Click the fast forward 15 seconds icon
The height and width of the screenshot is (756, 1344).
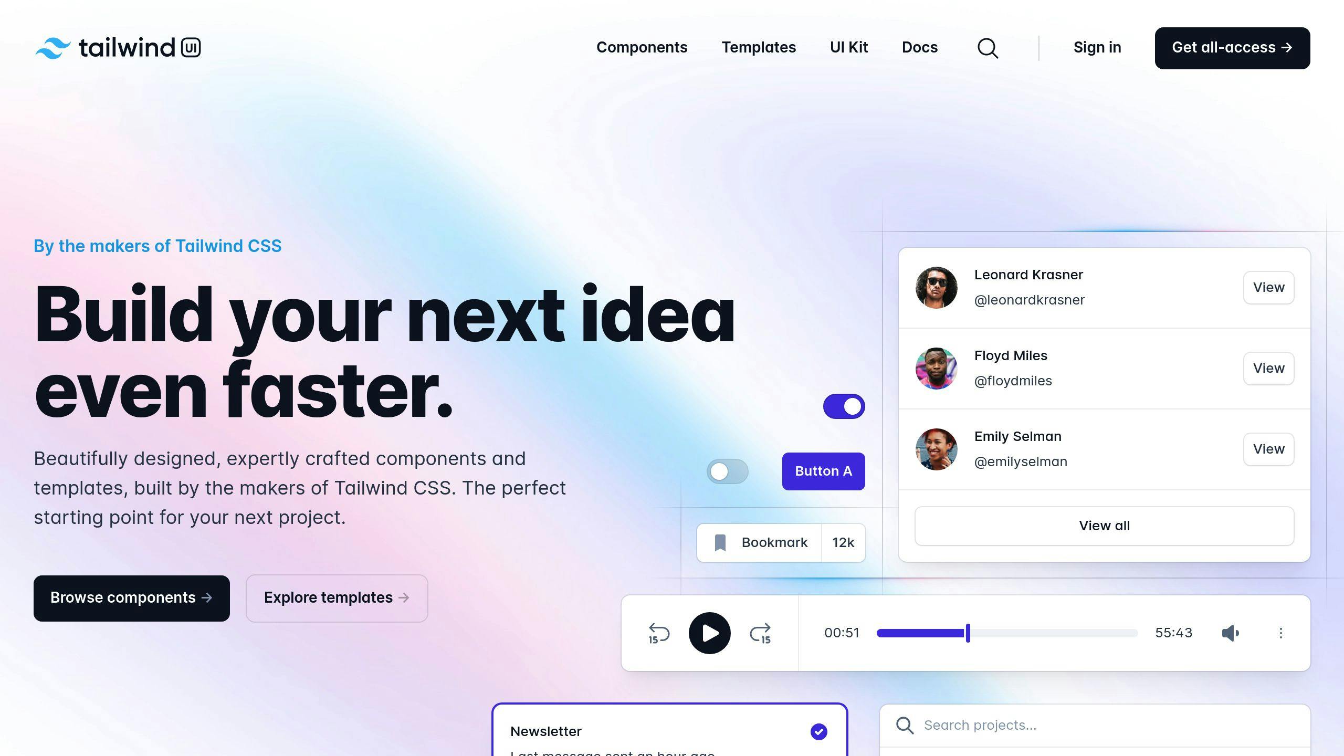coord(761,632)
